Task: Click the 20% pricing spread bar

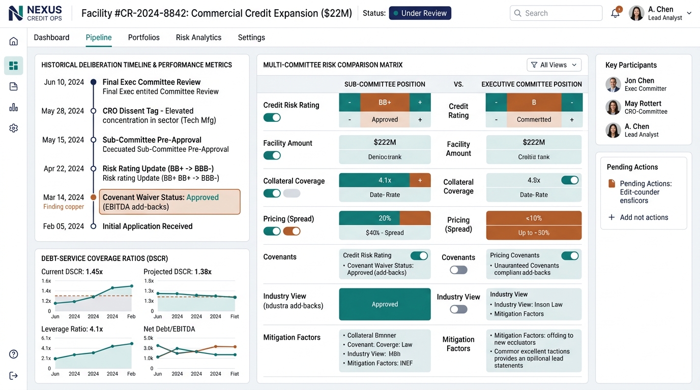Action: click(385, 218)
